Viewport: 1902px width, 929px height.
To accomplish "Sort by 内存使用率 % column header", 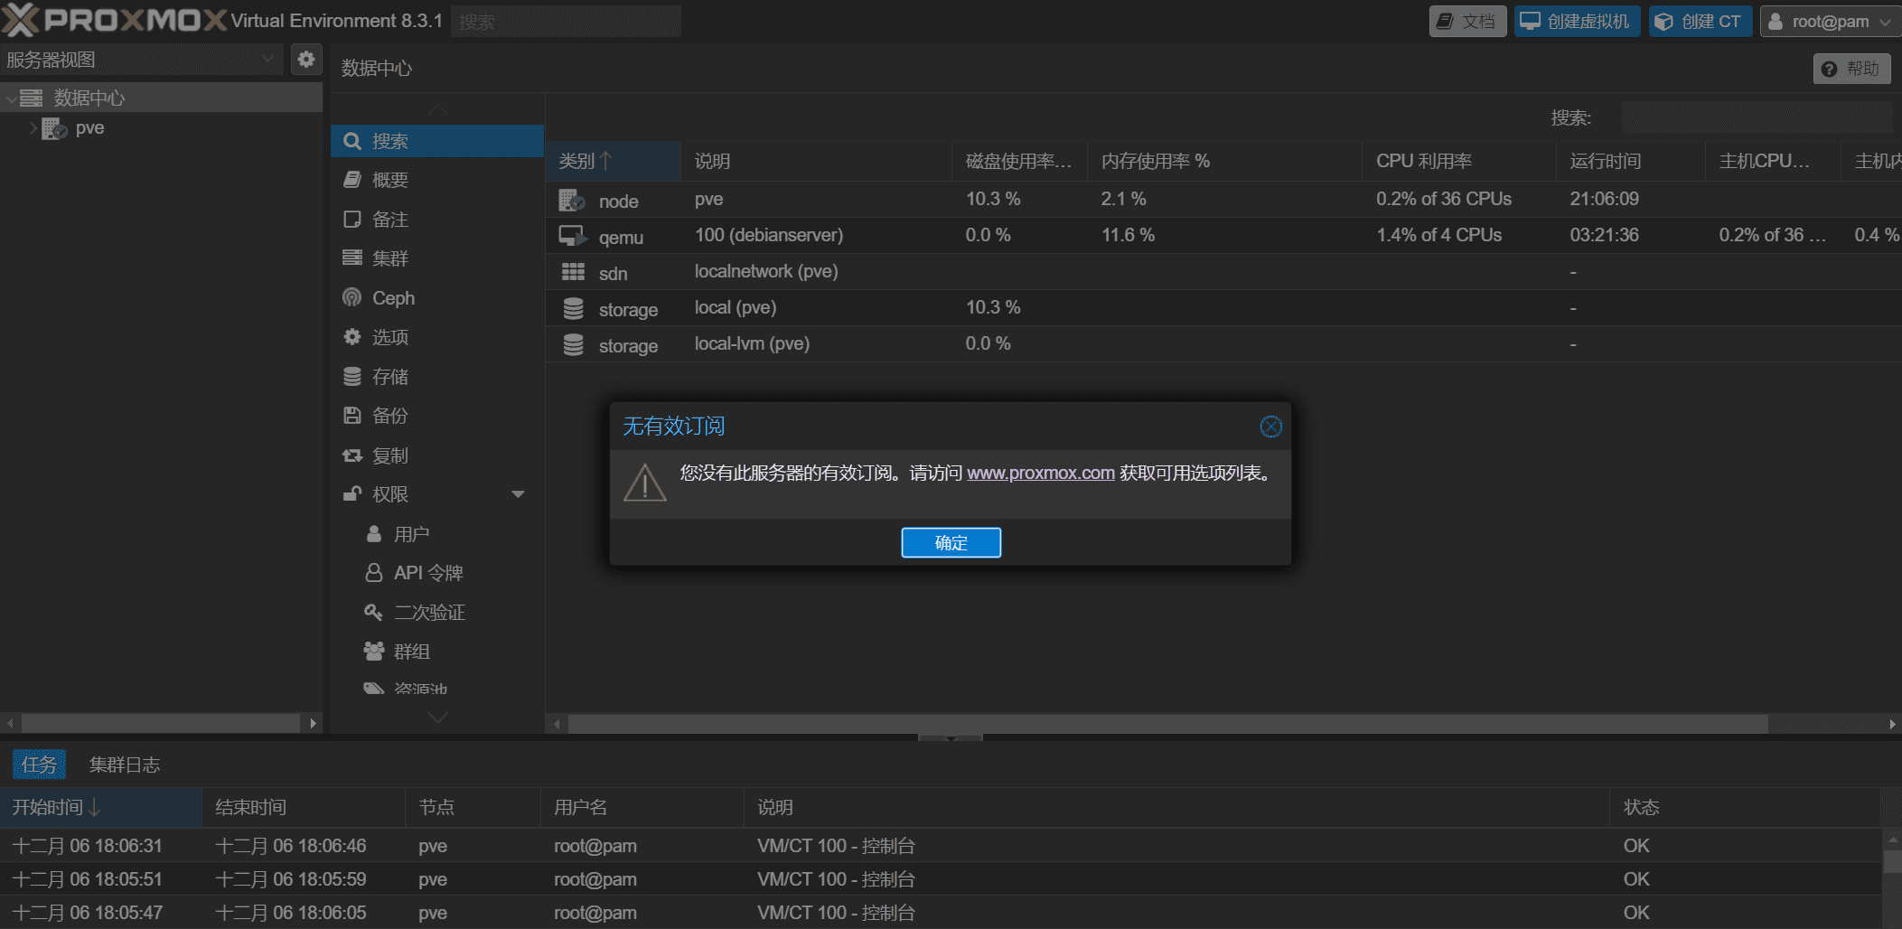I will [1224, 162].
